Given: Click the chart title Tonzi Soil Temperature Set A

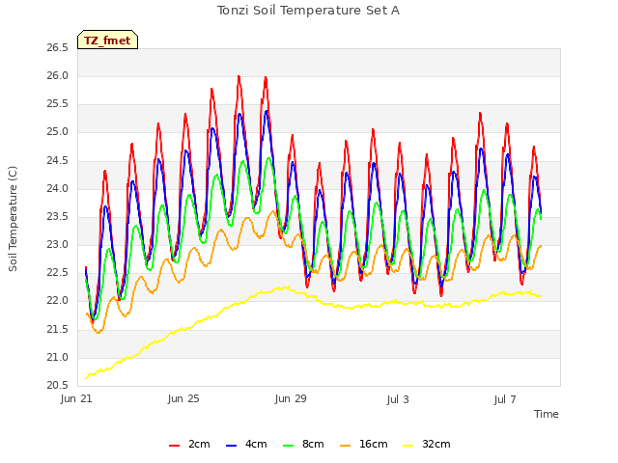Looking at the screenshot, I should [x=309, y=11].
